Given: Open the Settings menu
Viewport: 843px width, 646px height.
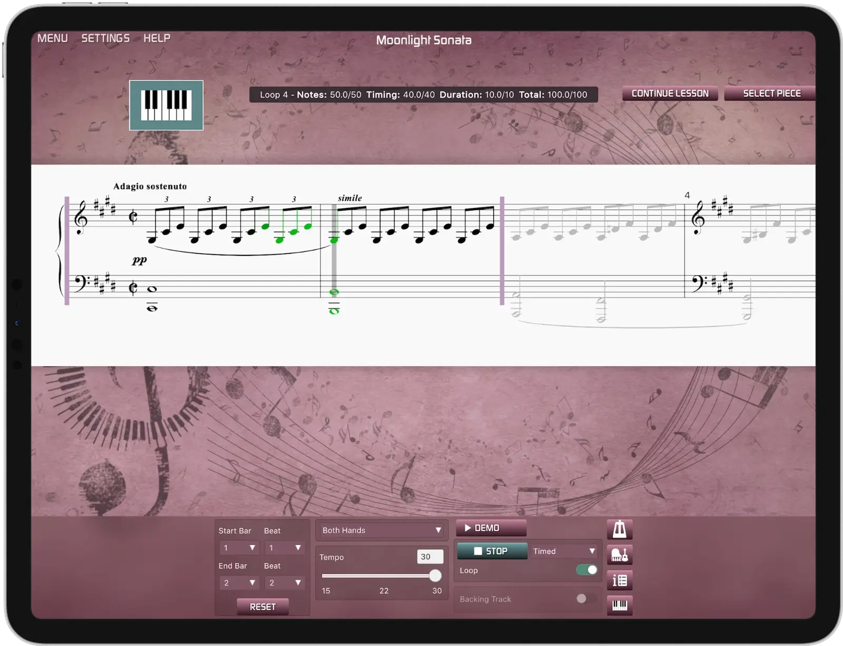Looking at the screenshot, I should pos(105,38).
